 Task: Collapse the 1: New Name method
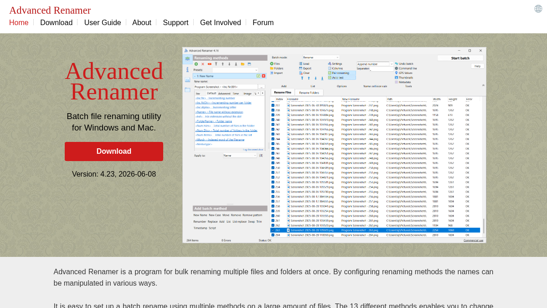(x=195, y=76)
